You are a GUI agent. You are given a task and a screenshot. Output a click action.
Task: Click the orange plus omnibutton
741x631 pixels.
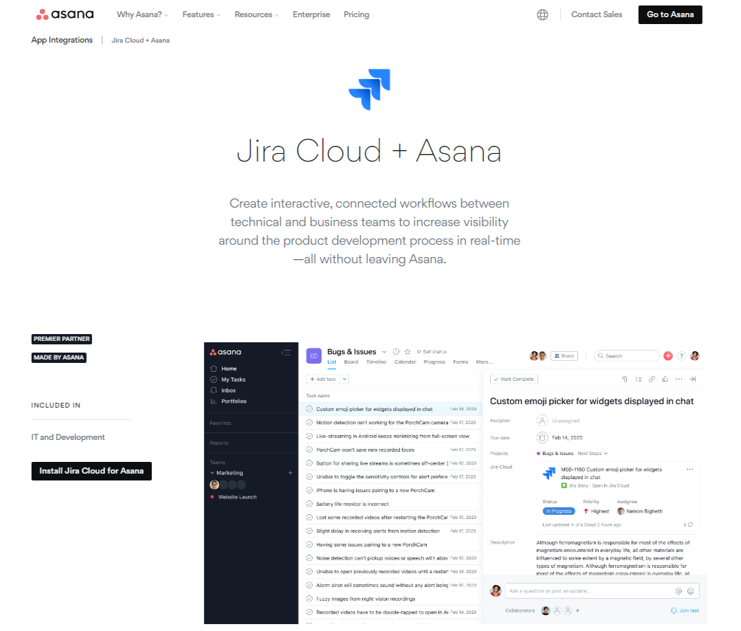pos(668,355)
